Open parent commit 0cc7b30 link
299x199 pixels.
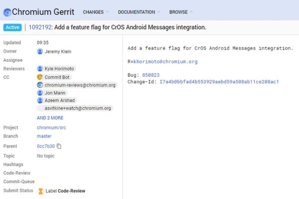(x=46, y=146)
